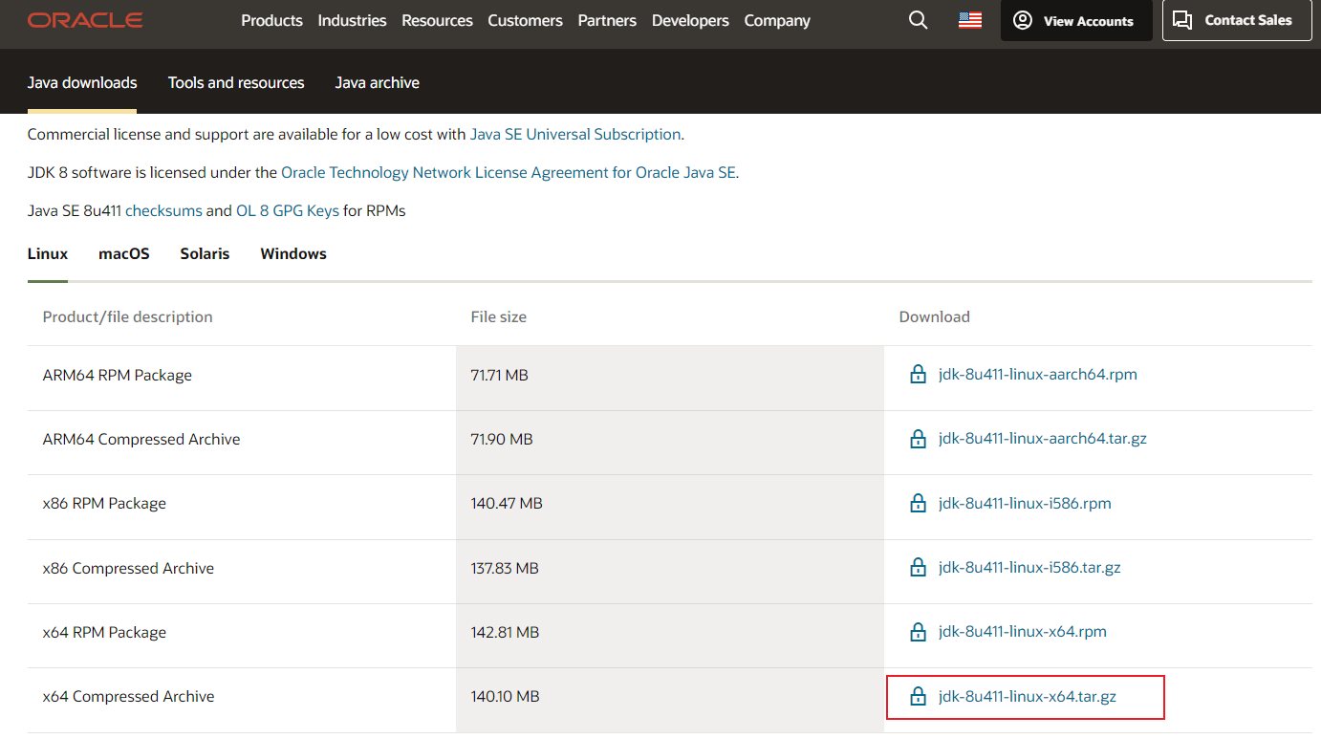The height and width of the screenshot is (739, 1321).
Task: Download jdk-8u411-linux-x64.rpm
Action: click(x=1023, y=631)
